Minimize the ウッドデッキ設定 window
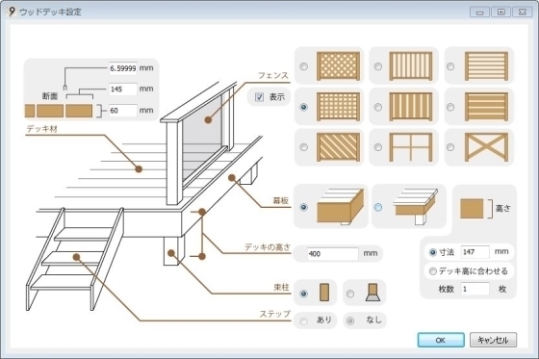 pos(480,12)
